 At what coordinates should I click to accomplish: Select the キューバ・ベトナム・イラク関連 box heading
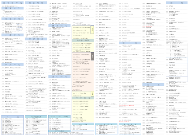click(x=59, y=116)
